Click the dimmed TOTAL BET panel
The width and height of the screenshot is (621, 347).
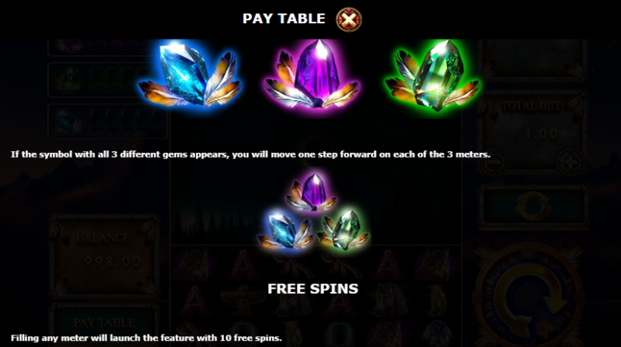coord(533,132)
